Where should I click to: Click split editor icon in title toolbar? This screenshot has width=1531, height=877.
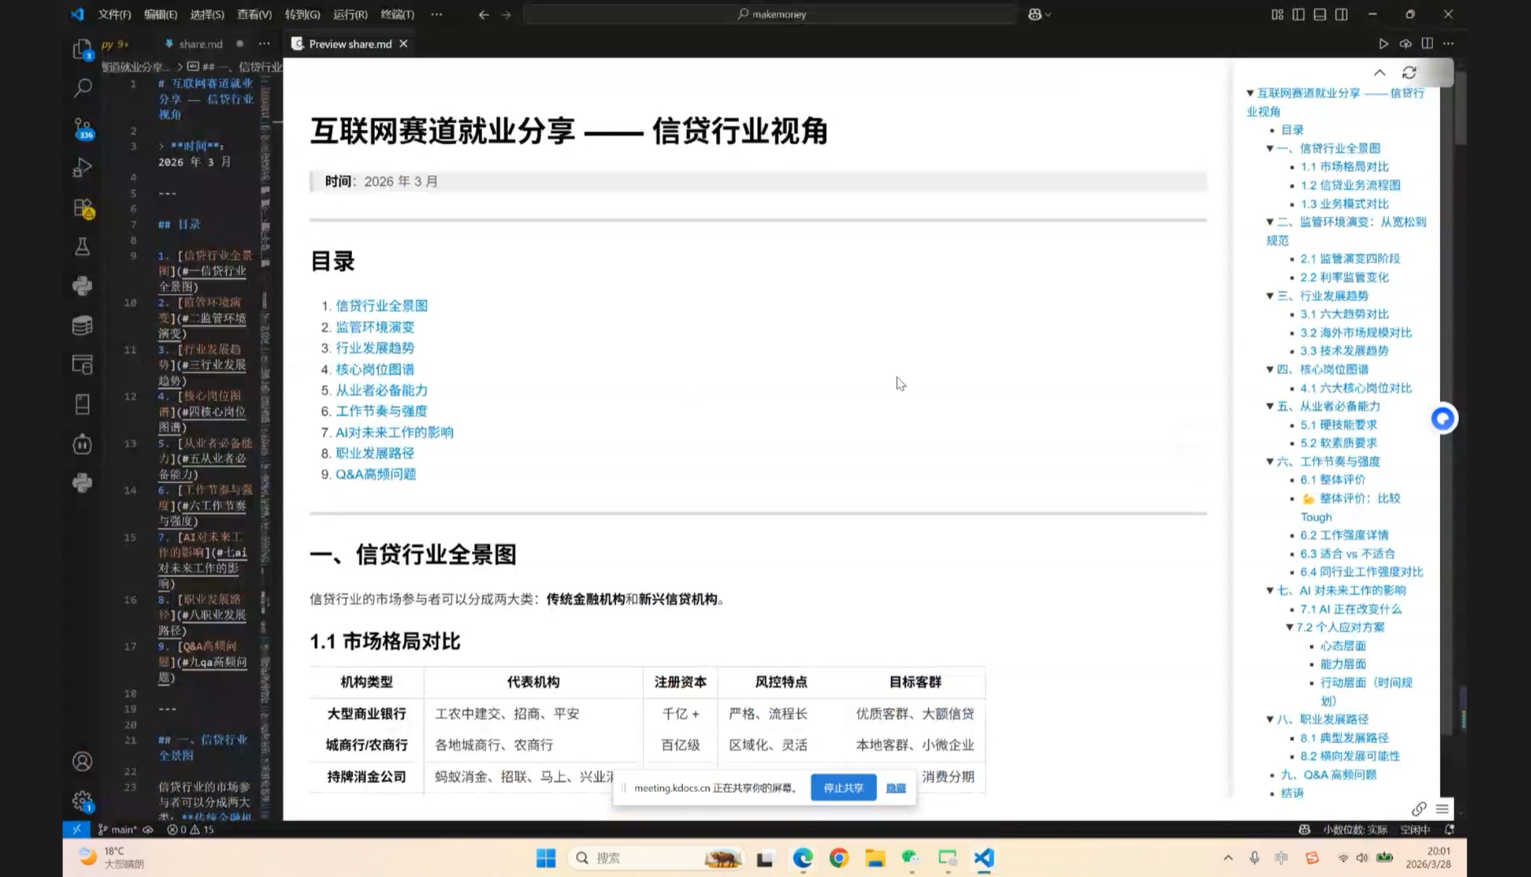pos(1427,43)
